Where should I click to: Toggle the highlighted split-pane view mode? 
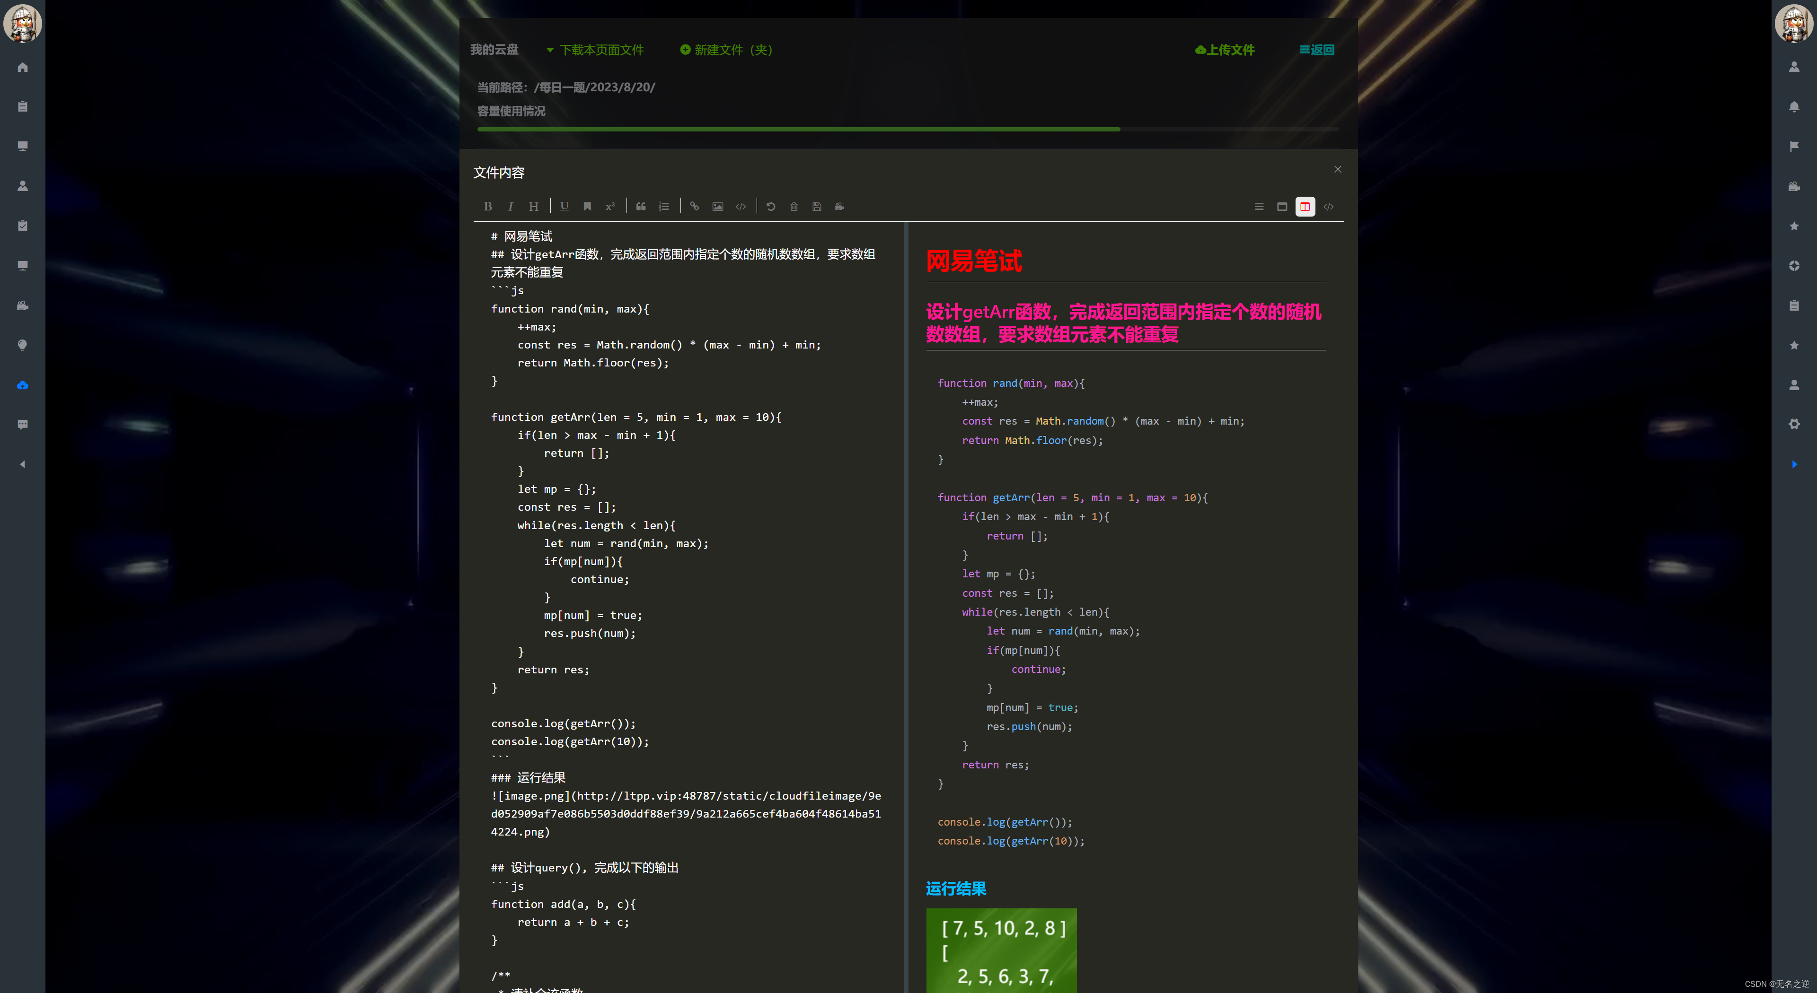pos(1305,207)
